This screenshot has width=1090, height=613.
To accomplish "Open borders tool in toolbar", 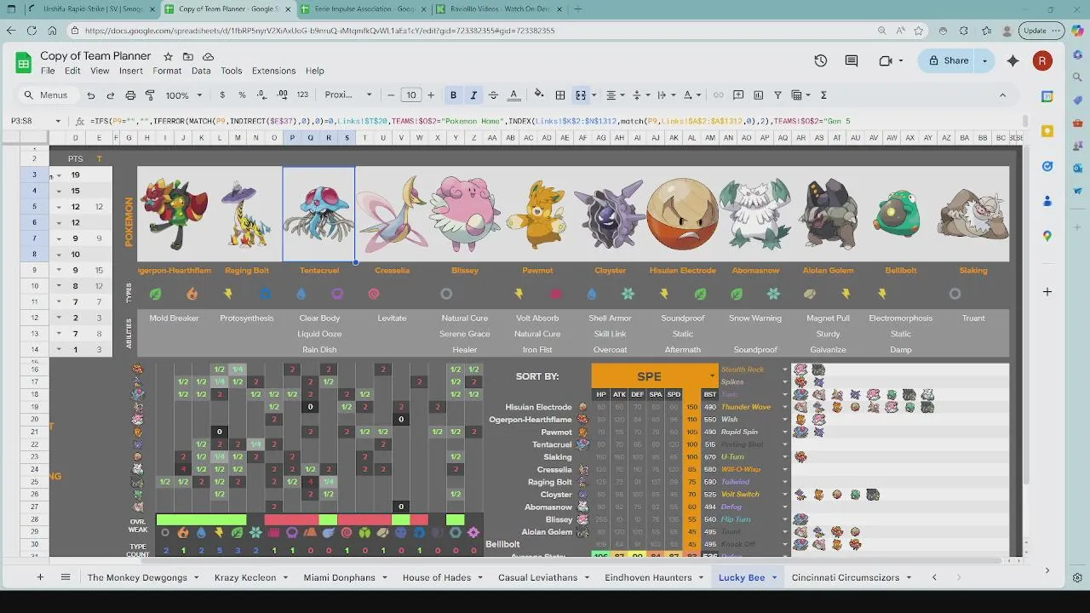I will click(560, 95).
